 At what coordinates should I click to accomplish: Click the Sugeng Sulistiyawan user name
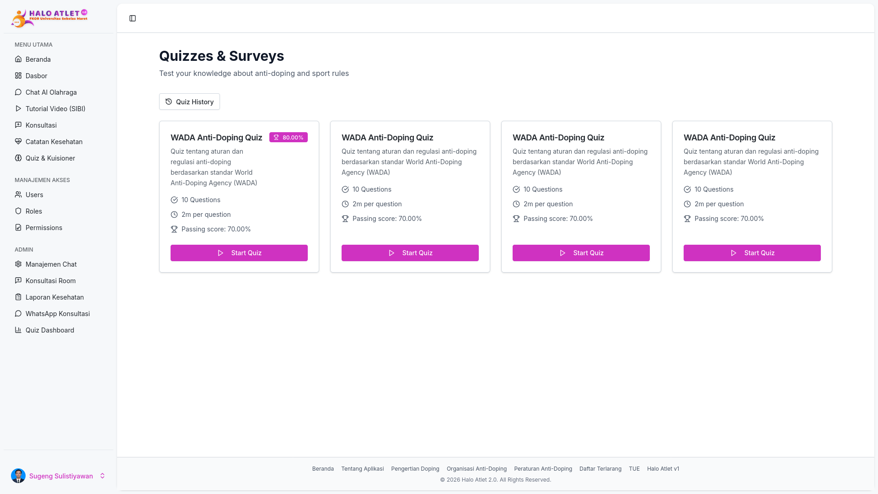[x=61, y=476]
